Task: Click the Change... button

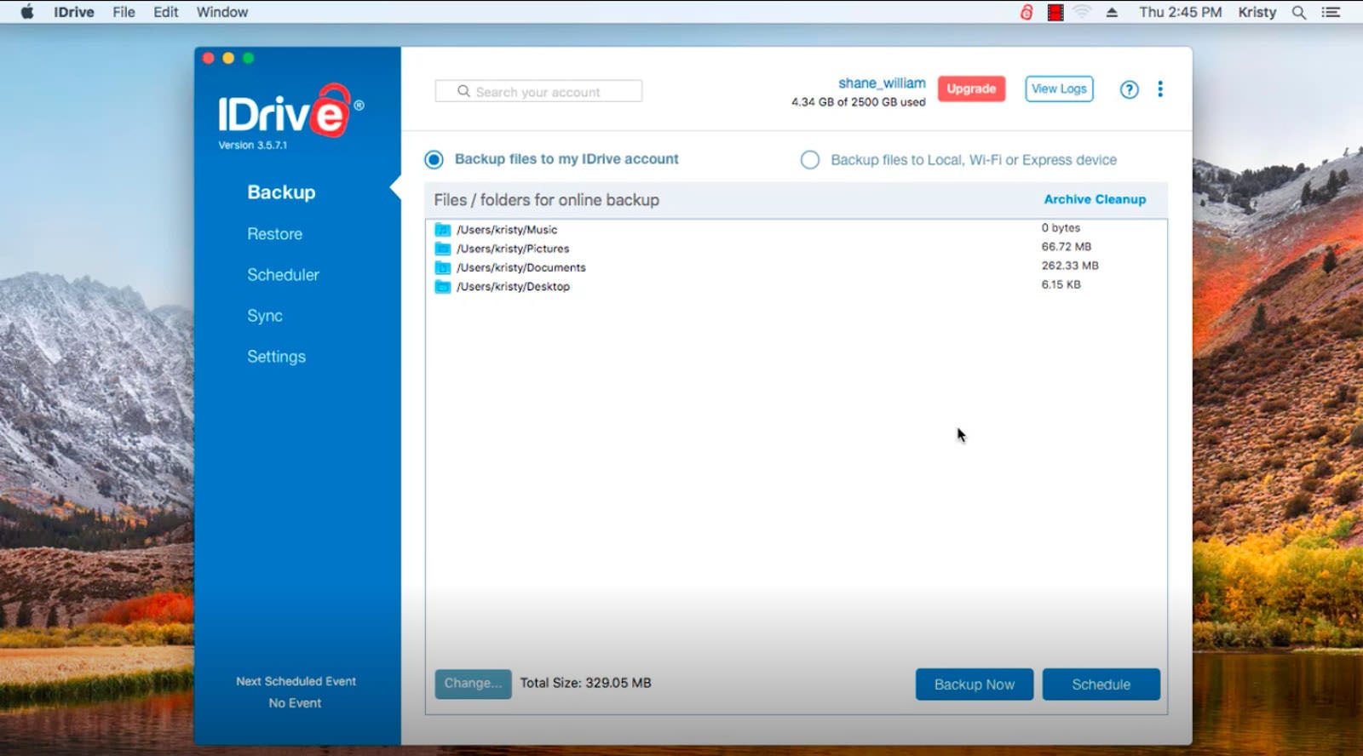Action: pyautogui.click(x=473, y=684)
